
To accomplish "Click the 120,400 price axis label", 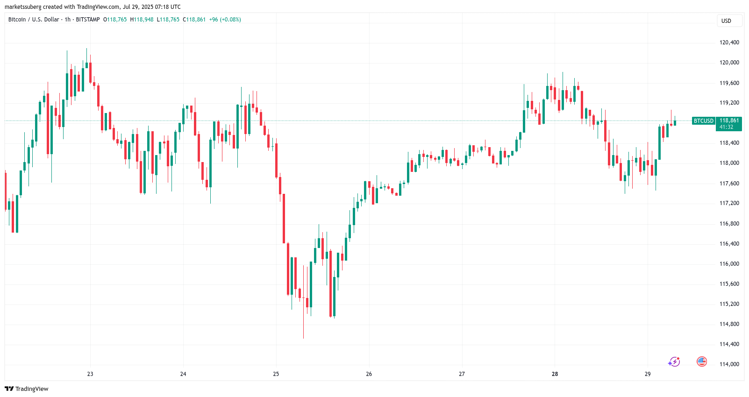I will tap(729, 43).
